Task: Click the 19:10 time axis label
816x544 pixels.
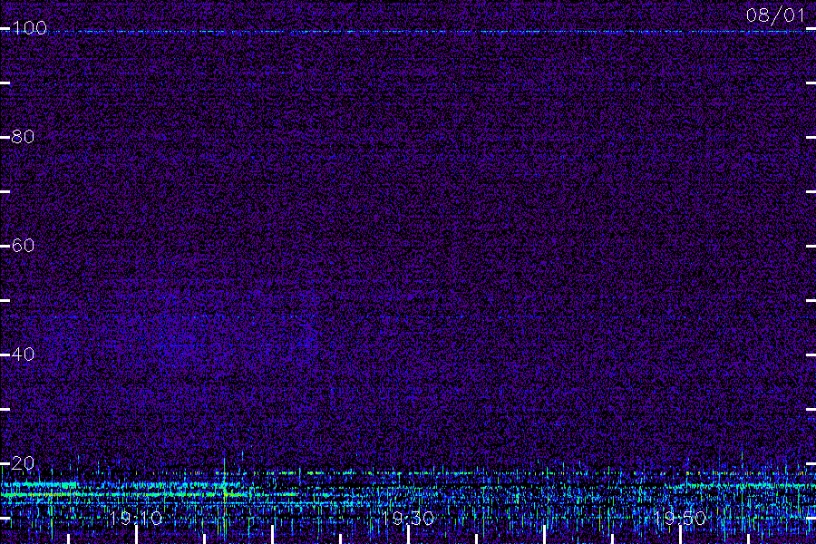Action: (x=136, y=519)
